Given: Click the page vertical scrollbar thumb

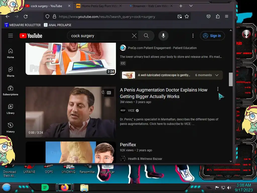Looking at the screenshot, I should point(231,79).
